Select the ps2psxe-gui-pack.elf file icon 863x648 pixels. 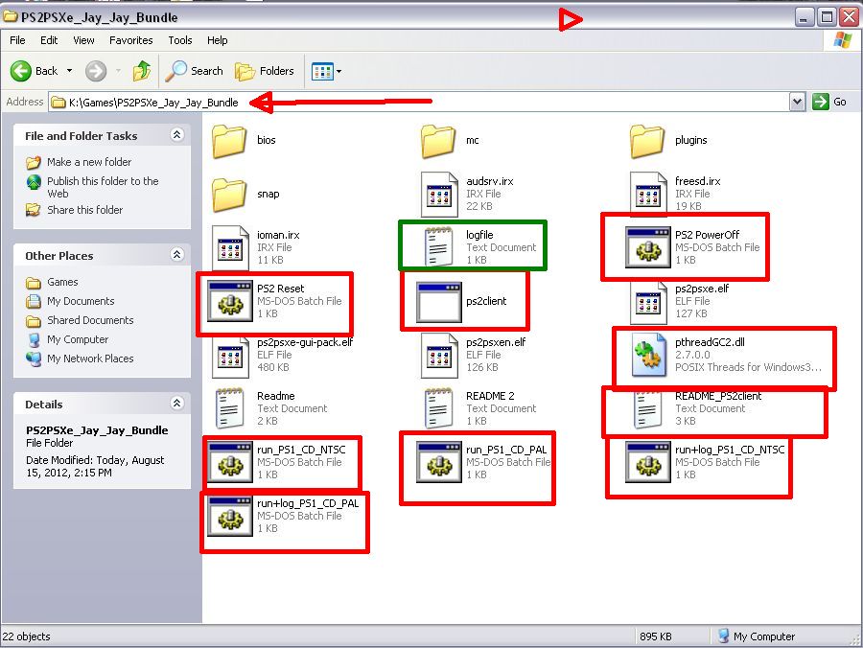[x=230, y=355]
